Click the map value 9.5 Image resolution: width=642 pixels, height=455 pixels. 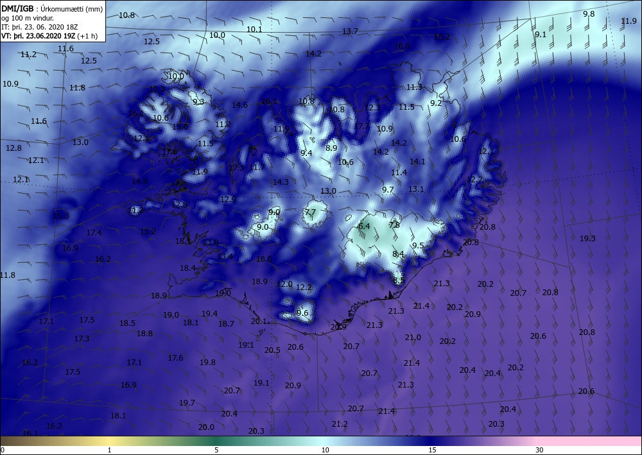[x=418, y=246]
